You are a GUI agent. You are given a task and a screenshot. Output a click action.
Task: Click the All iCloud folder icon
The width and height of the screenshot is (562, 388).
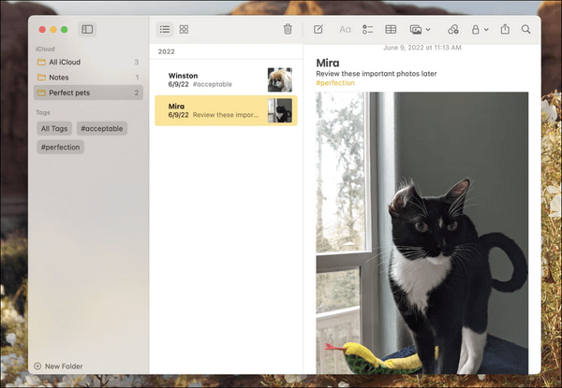click(x=41, y=63)
